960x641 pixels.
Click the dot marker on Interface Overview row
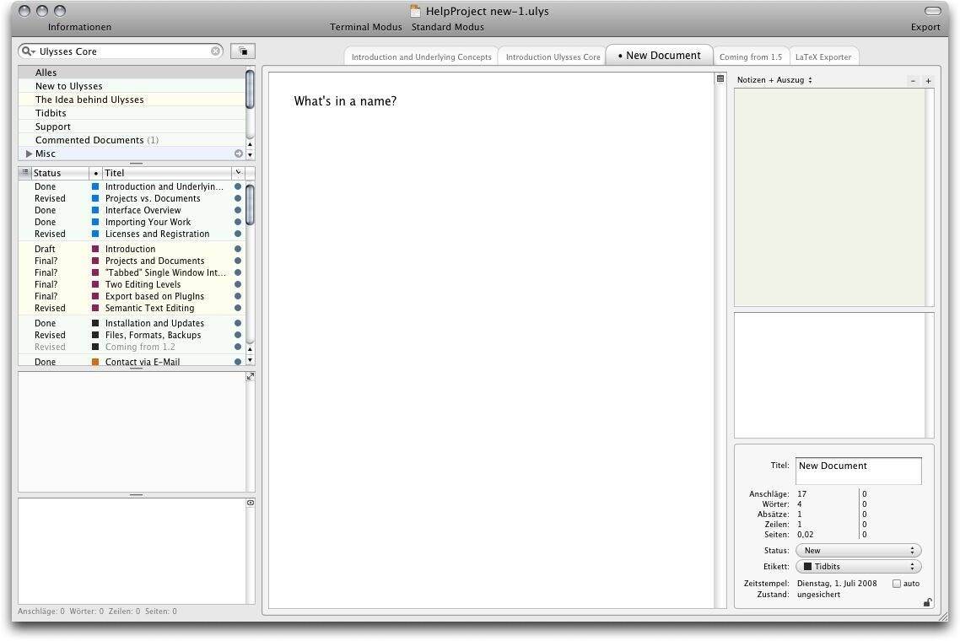238,210
